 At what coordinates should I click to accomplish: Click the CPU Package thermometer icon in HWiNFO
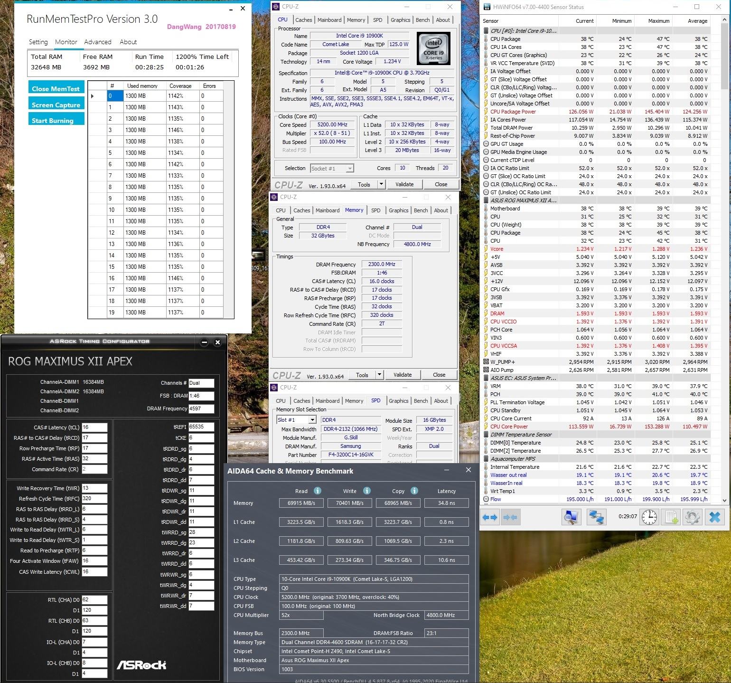point(486,39)
